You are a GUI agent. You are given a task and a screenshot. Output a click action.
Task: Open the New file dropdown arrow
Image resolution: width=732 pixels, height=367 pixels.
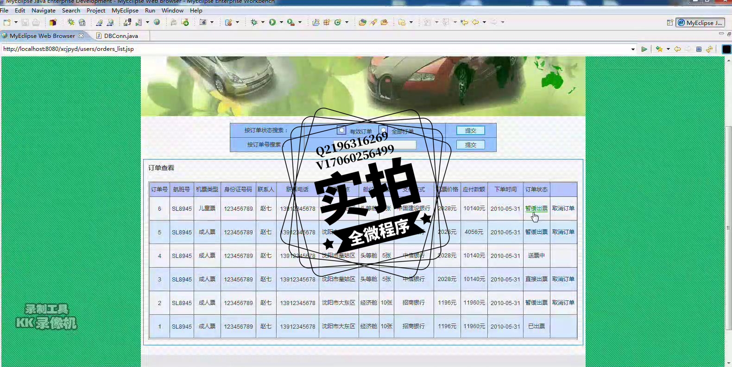pyautogui.click(x=16, y=22)
